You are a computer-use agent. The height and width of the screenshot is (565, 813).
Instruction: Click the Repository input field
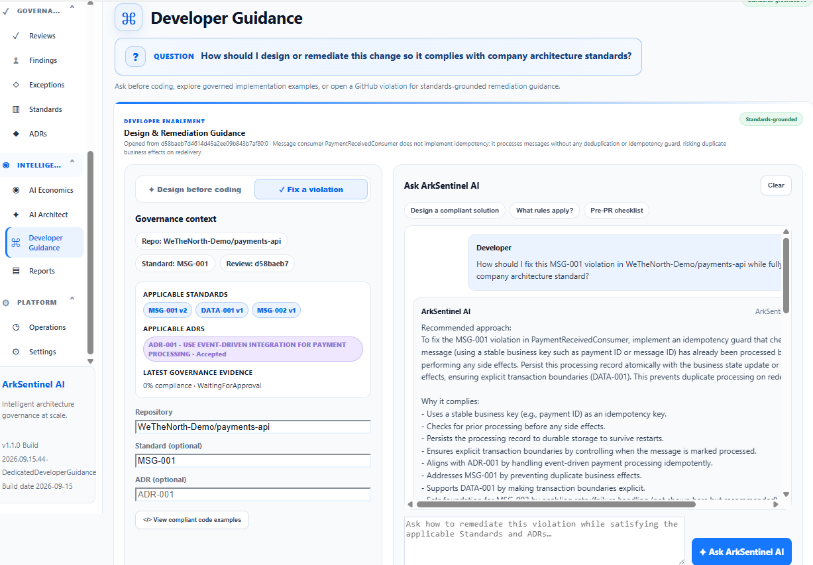pyautogui.click(x=253, y=427)
